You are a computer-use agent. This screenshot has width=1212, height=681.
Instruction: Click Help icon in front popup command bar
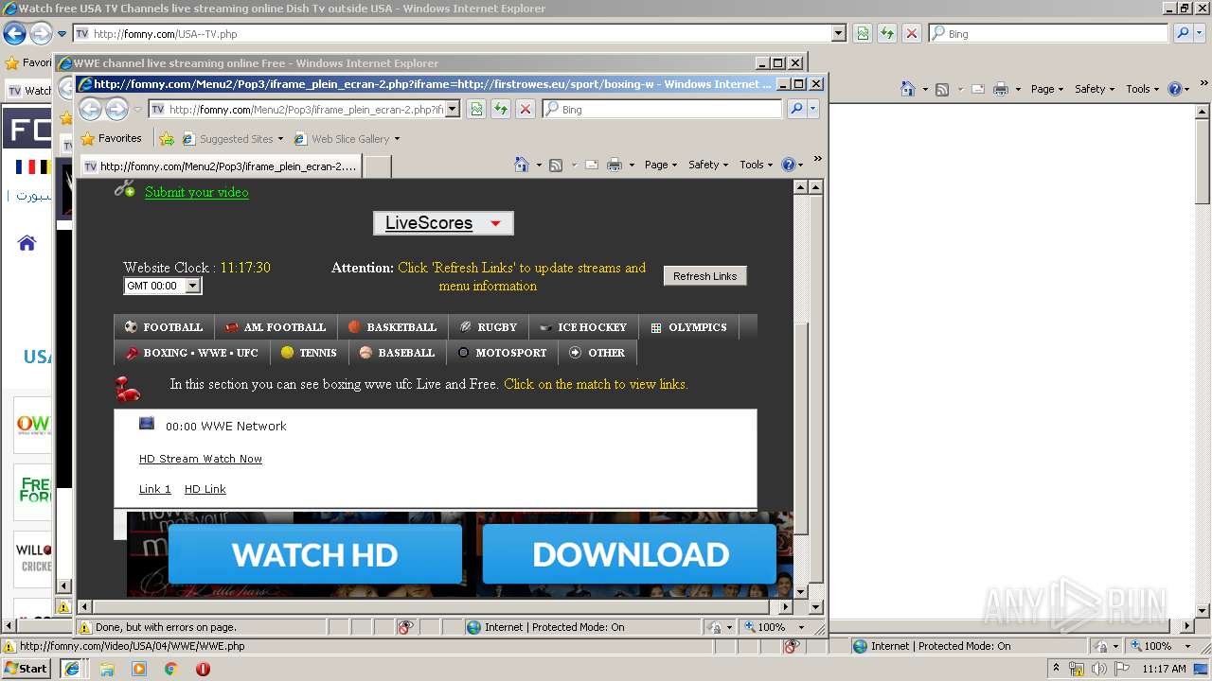(x=788, y=165)
